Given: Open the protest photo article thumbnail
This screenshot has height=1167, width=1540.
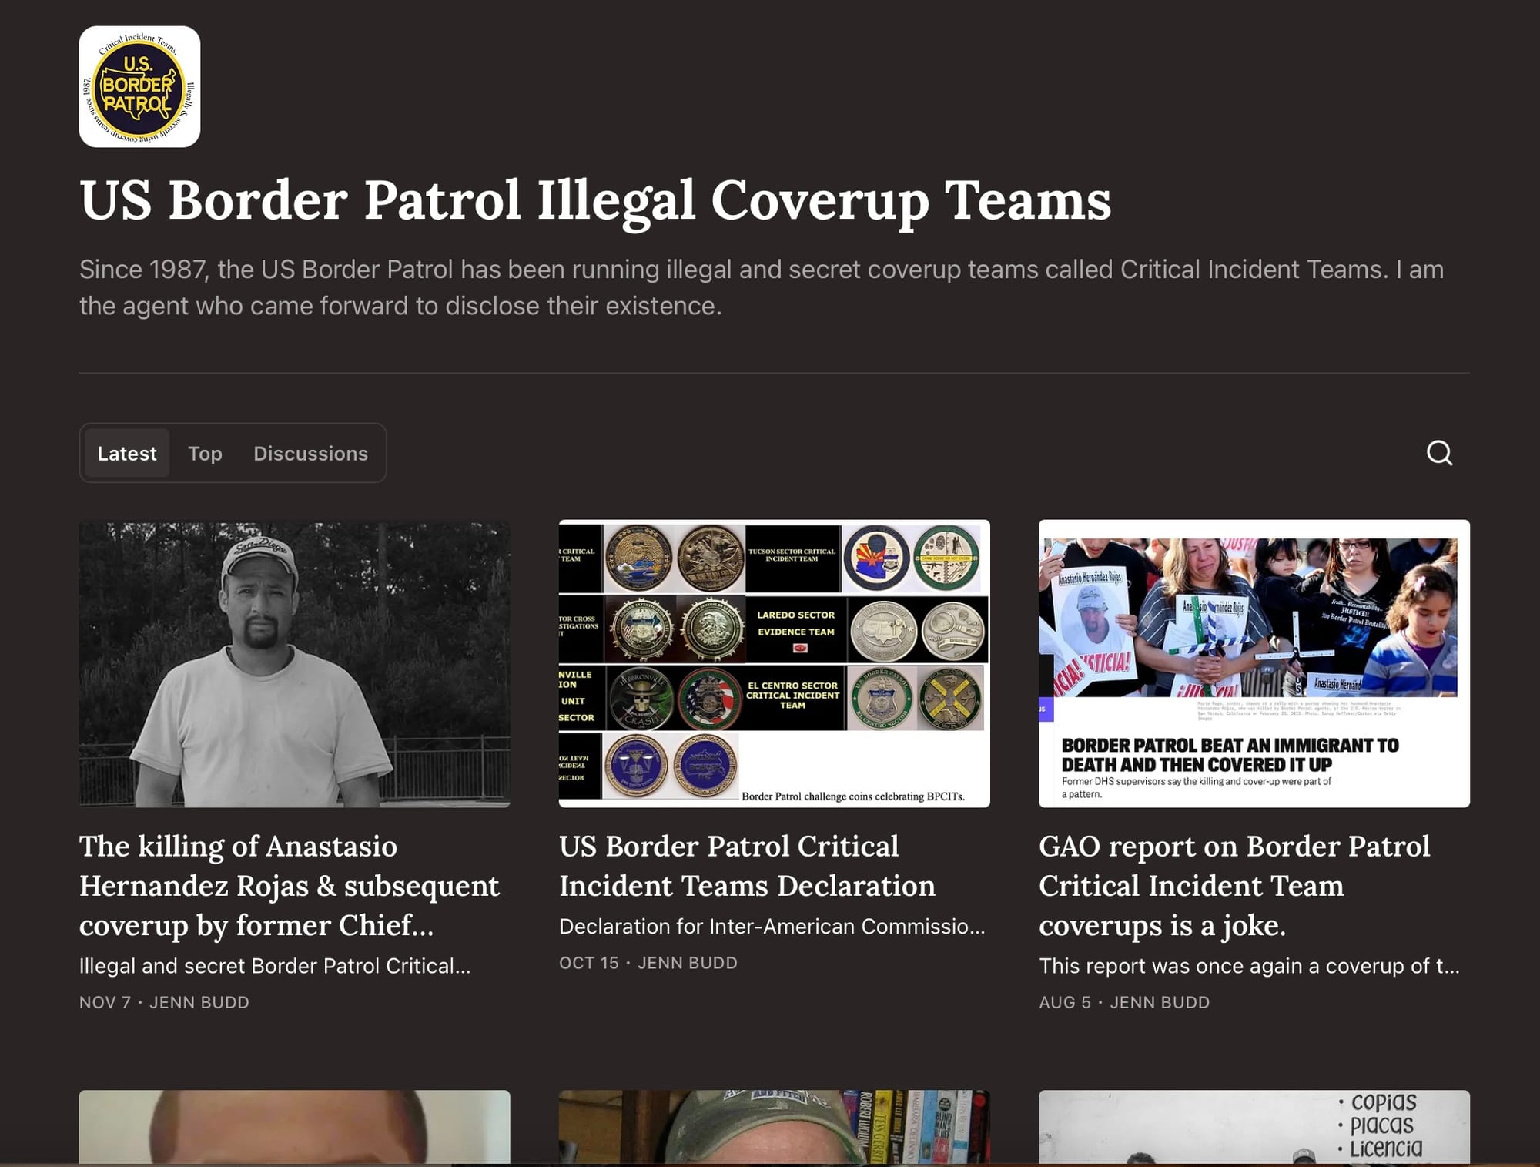Looking at the screenshot, I should (1254, 664).
